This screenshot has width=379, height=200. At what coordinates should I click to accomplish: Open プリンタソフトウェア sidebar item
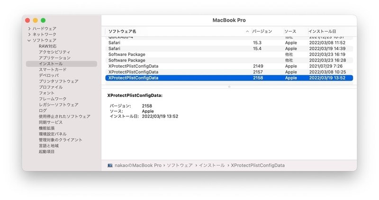58,81
